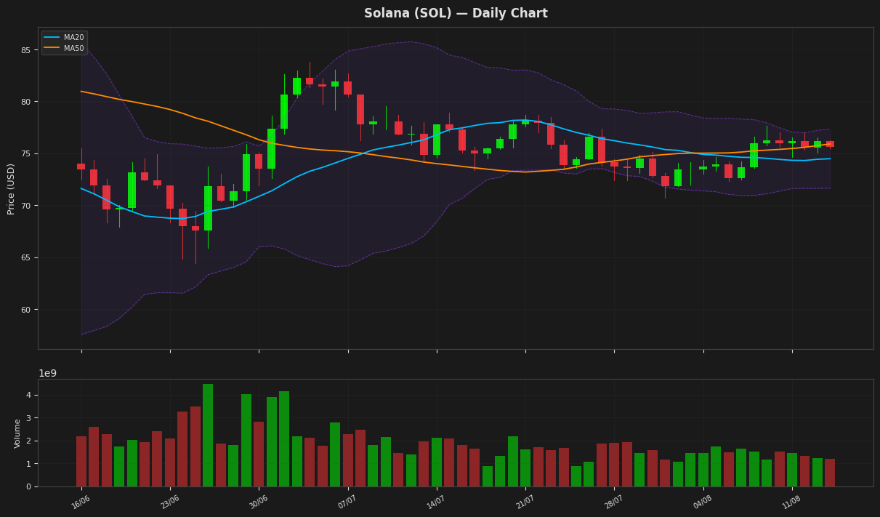Click the 2 volume axis tick label

tap(29, 441)
